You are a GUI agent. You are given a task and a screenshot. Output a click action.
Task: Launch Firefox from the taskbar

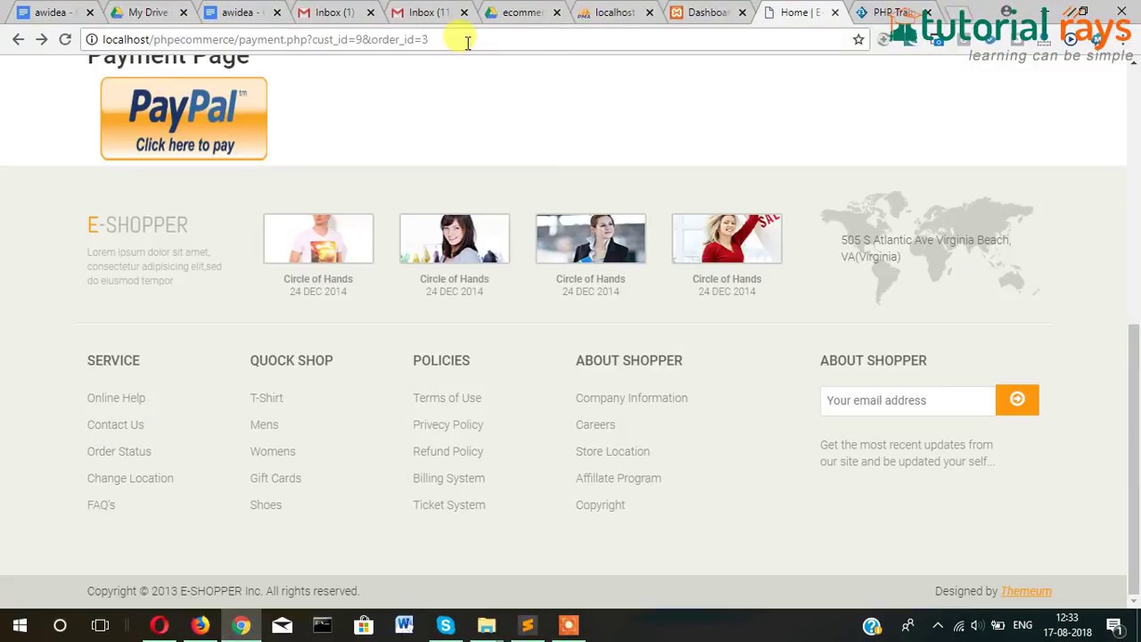click(x=200, y=626)
